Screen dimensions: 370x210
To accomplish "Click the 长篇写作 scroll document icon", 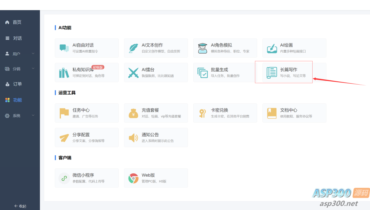I will (272, 73).
